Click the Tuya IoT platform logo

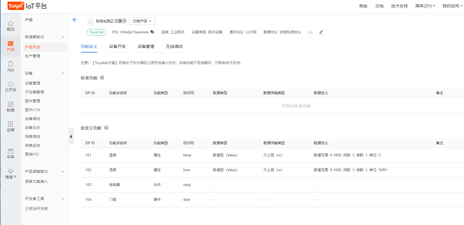(27, 6)
